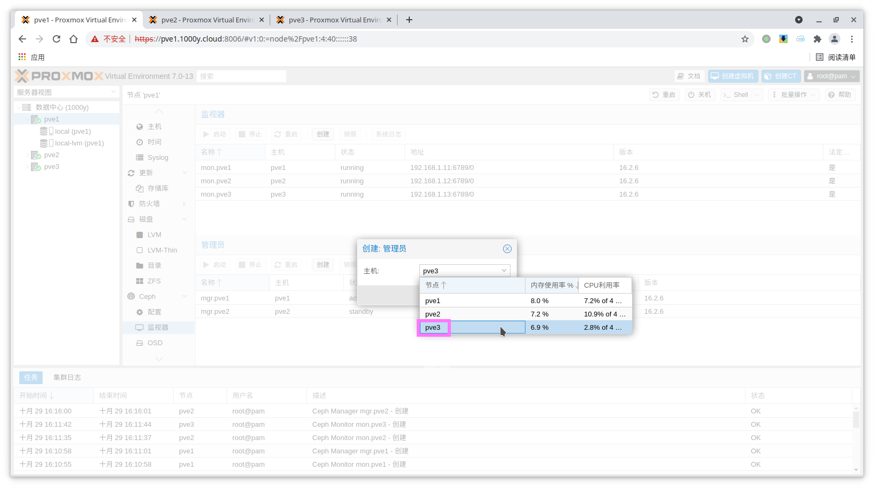The image size is (874, 488).
Task: Go back using the browser back arrow
Action: 22,39
